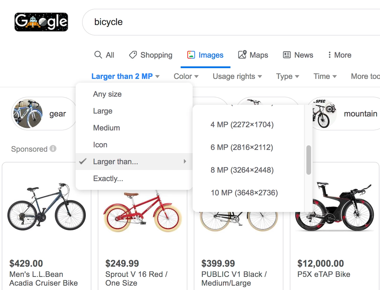Click the Google doodle logo

(x=41, y=22)
